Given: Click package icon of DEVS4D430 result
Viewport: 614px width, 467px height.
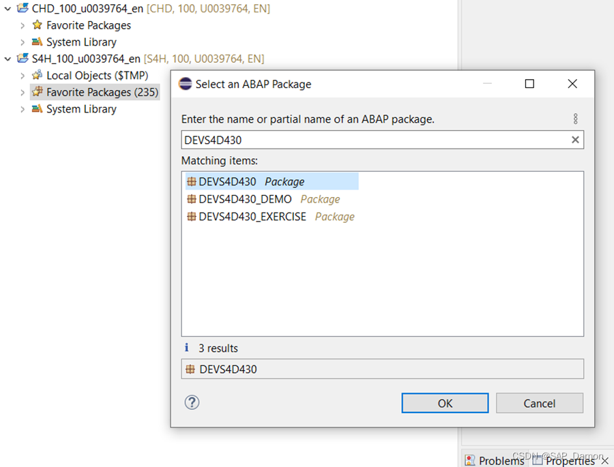Looking at the screenshot, I should pyautogui.click(x=192, y=181).
